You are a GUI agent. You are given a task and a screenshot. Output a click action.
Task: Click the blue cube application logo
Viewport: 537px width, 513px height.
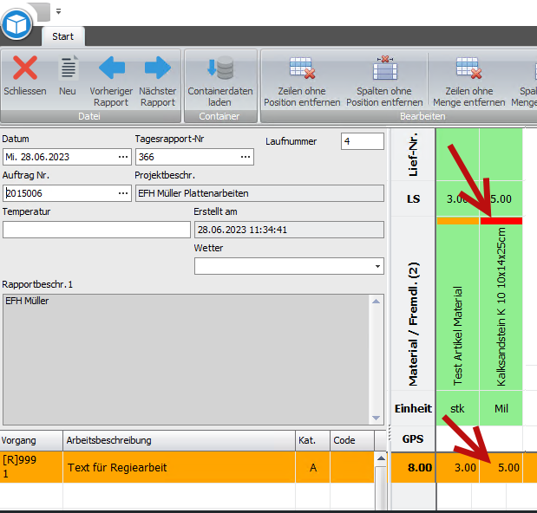pos(16,23)
